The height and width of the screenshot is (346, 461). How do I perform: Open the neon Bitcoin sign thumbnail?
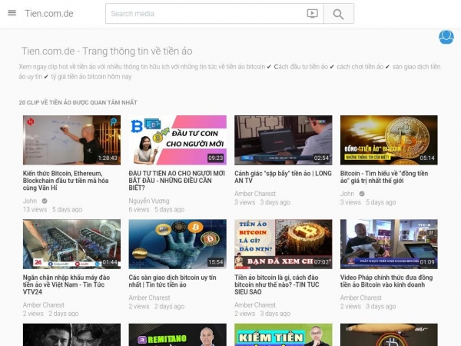coord(389,334)
